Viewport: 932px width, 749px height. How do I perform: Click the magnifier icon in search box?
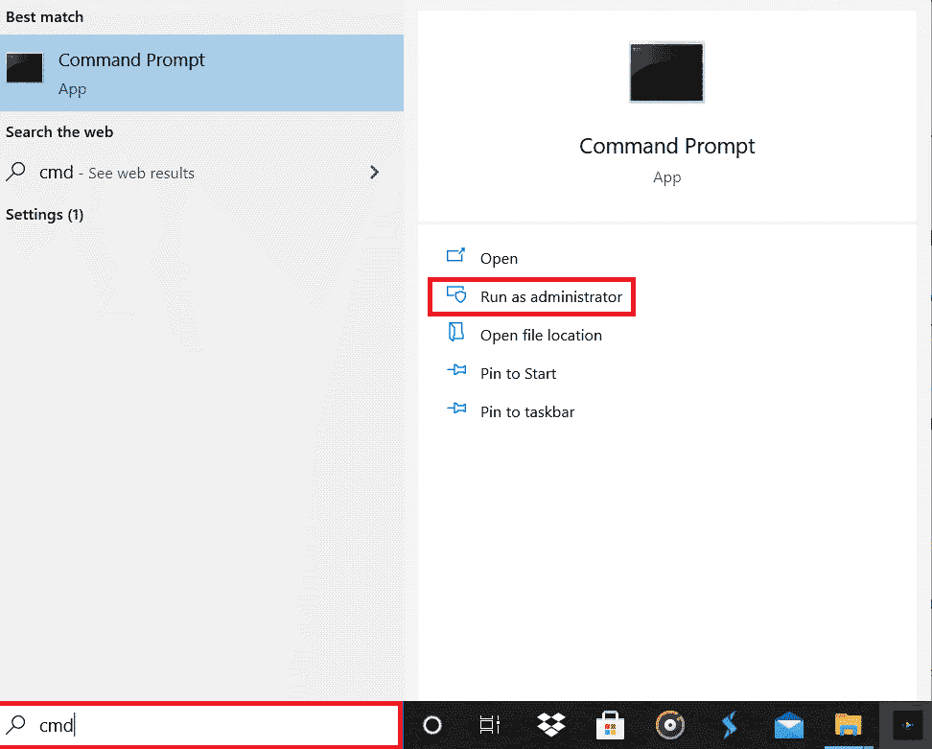(16, 725)
